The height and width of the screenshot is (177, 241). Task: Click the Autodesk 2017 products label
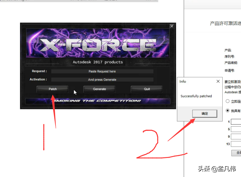(98, 62)
